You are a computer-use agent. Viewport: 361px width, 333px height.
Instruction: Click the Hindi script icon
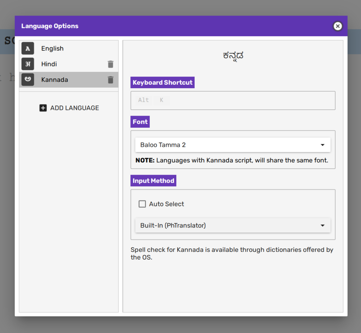pos(28,64)
